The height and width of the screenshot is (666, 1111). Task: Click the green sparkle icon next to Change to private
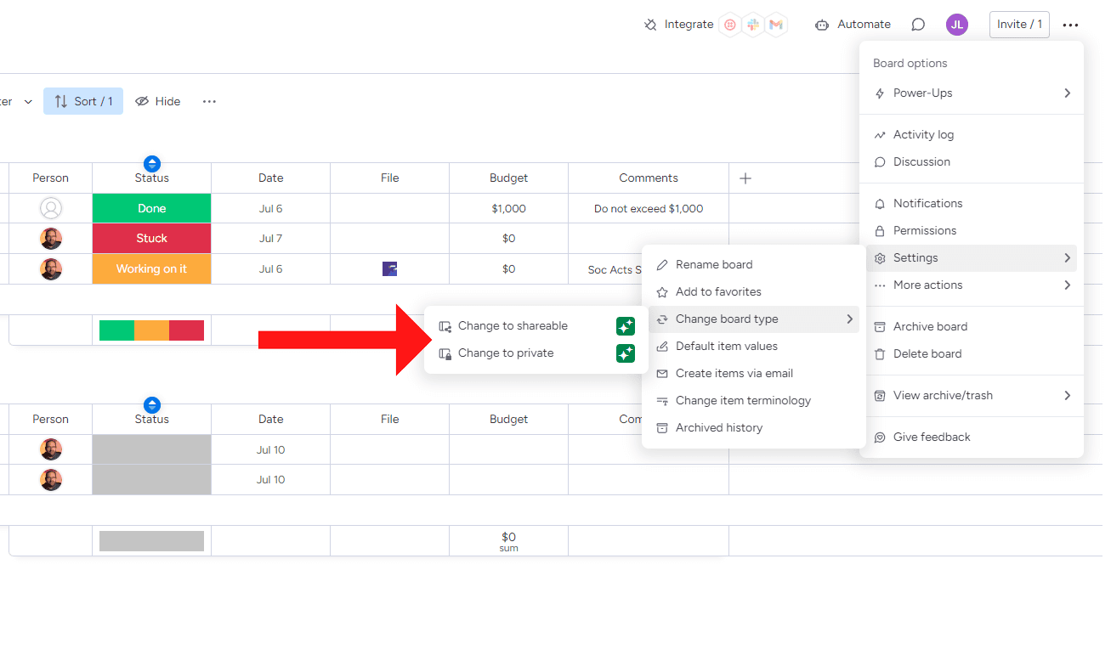(626, 353)
